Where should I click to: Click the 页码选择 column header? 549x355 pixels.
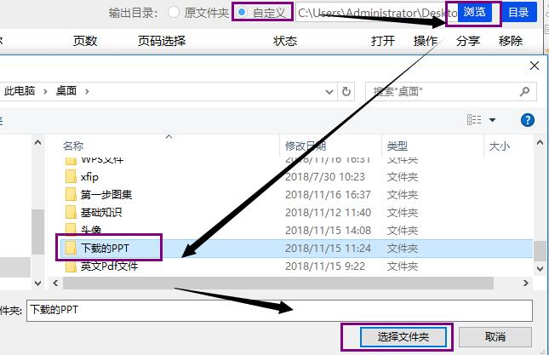(162, 41)
